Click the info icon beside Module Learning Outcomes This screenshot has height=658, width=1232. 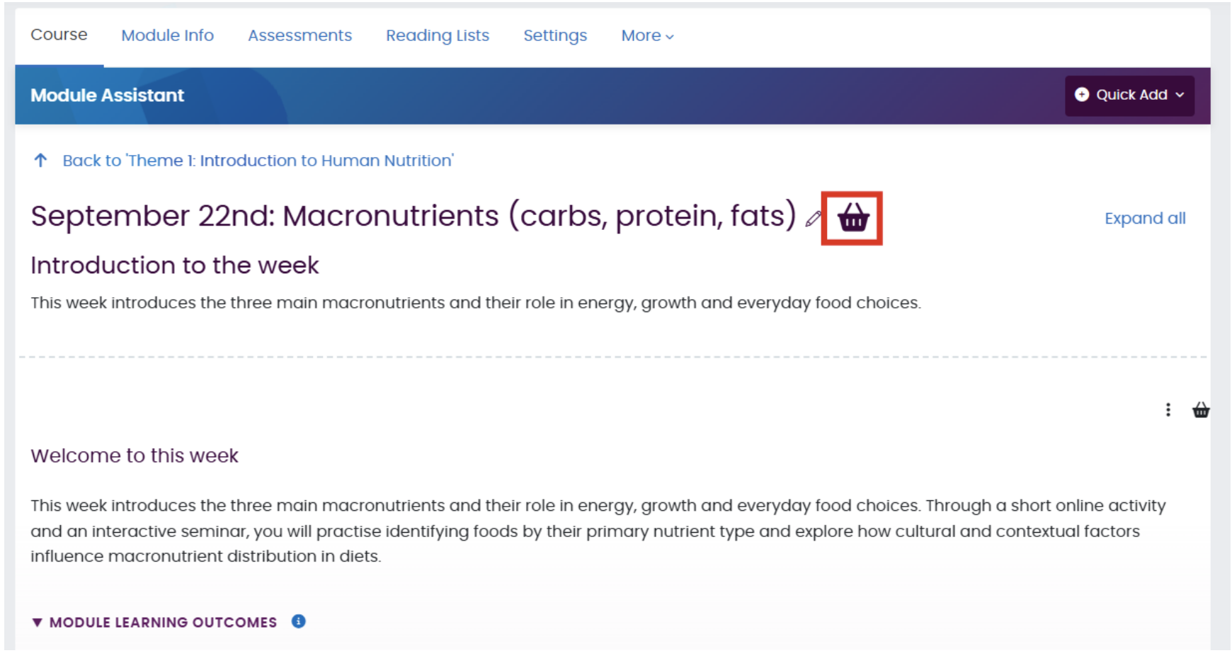tap(298, 622)
